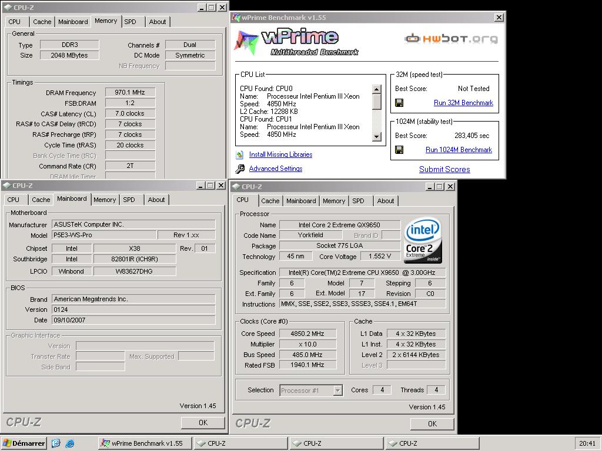Click the CPU-Z CPU window title icon
Viewport: 602px width, 451px height.
tap(236, 187)
